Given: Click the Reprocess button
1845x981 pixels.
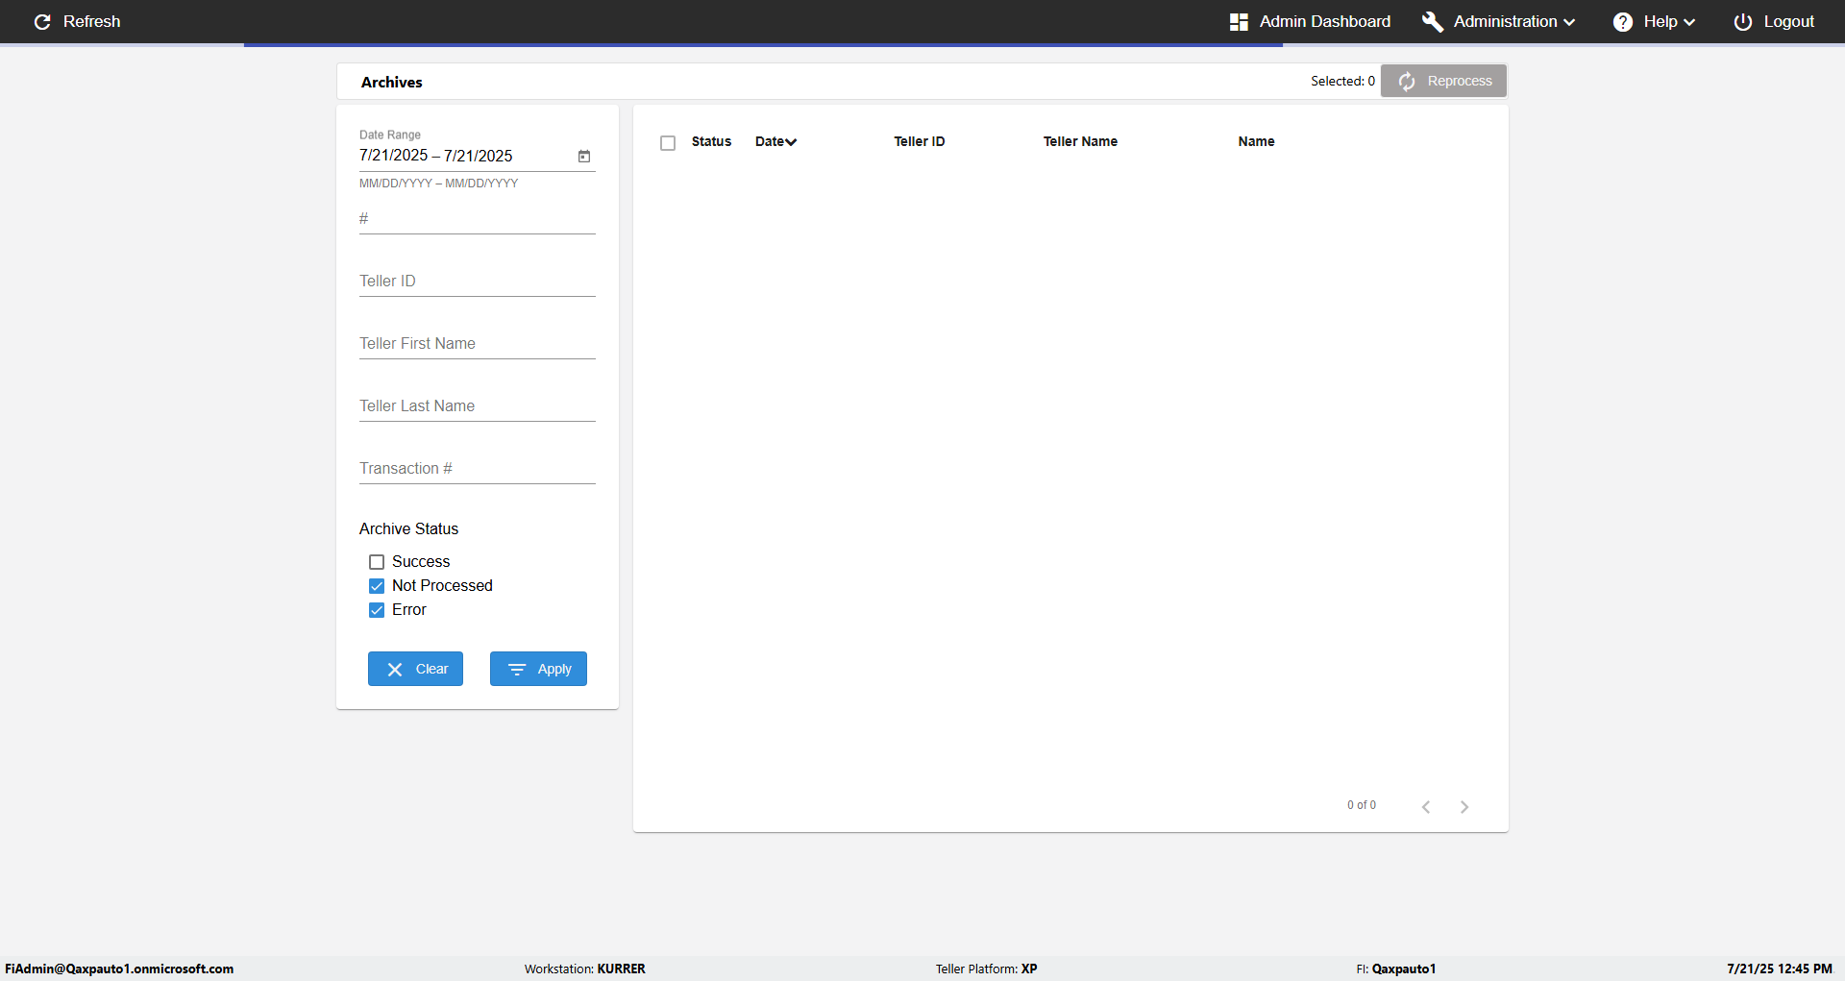Looking at the screenshot, I should coord(1443,81).
